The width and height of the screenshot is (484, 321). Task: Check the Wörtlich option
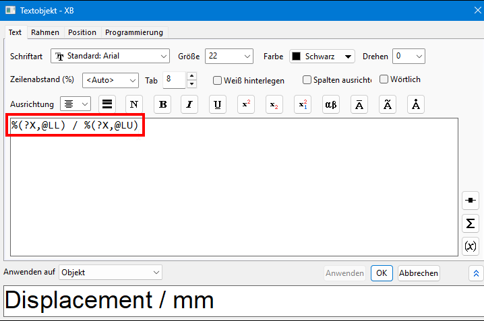tap(384, 79)
